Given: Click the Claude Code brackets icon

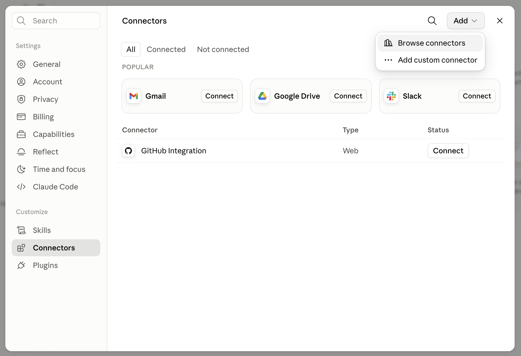Looking at the screenshot, I should (21, 187).
